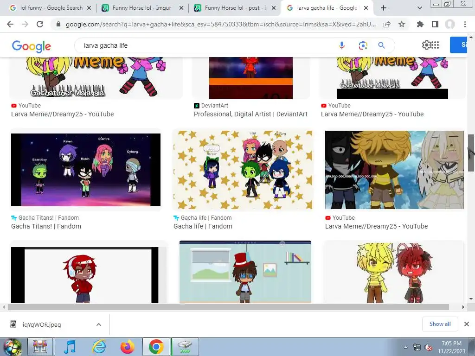The width and height of the screenshot is (475, 356).
Task: Click the browser forward arrow
Action: tap(25, 24)
